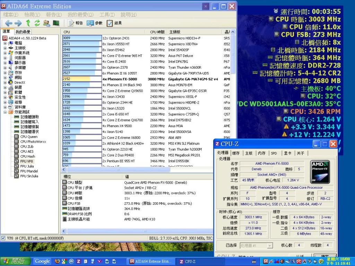Screen dimensions: 355x266
Task: Toggle the VP8 checkbox in status bar
Action: tap(3, 238)
